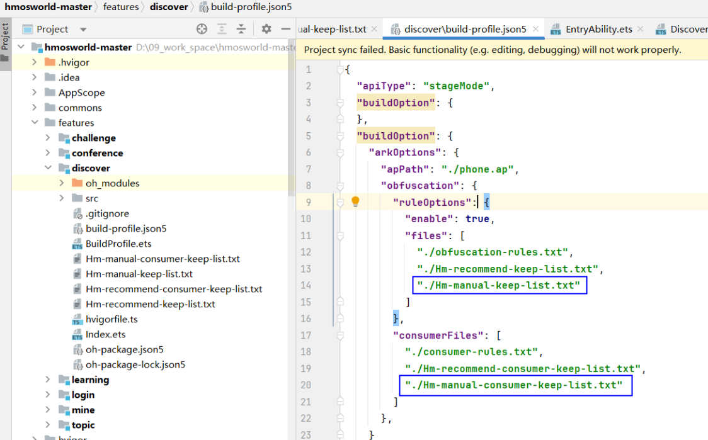This screenshot has height=440, width=708.
Task: Click the yellow lightbulb on line 9
Action: point(355,201)
